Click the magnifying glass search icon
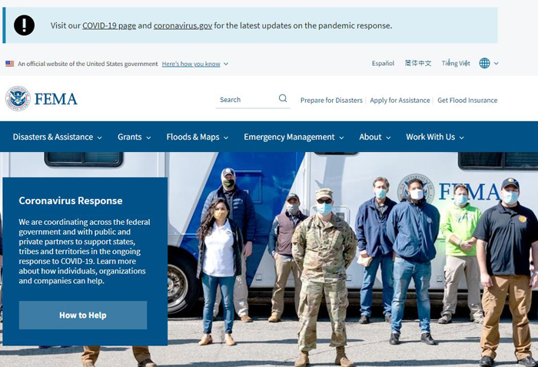This screenshot has width=538, height=367. tap(283, 98)
